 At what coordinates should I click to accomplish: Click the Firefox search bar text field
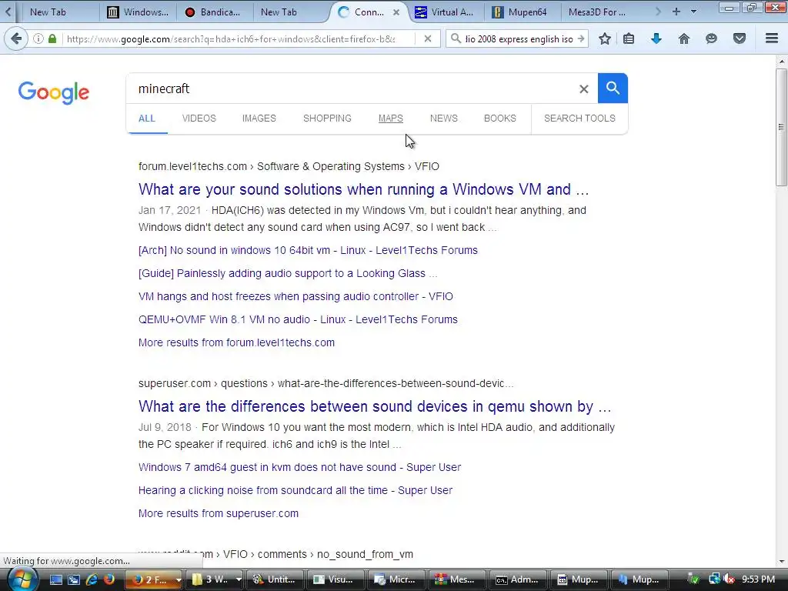pos(519,38)
